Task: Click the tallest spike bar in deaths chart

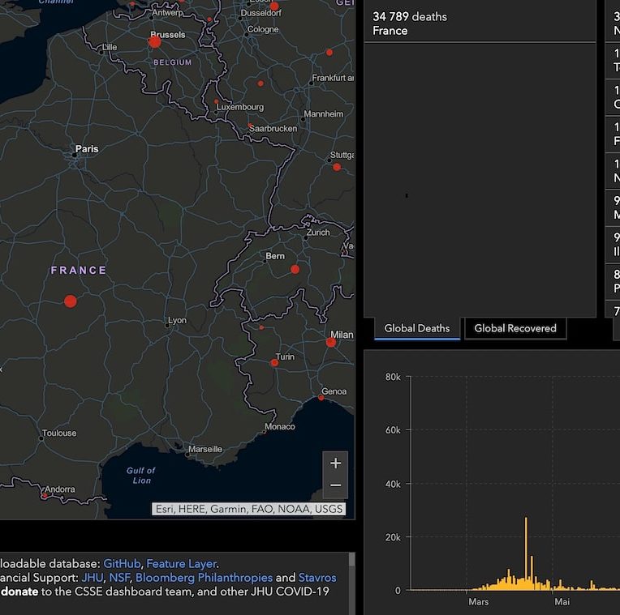Action: click(526, 553)
